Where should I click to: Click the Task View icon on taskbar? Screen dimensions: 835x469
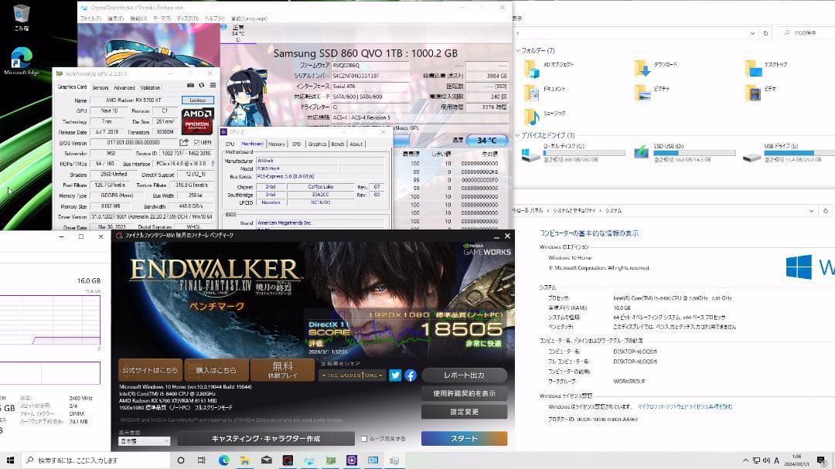(x=201, y=460)
